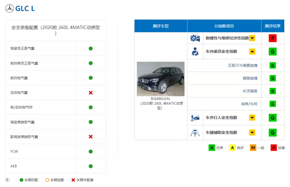
Task: Click the occupant safety index seatbelt icon
Action: 195,52
